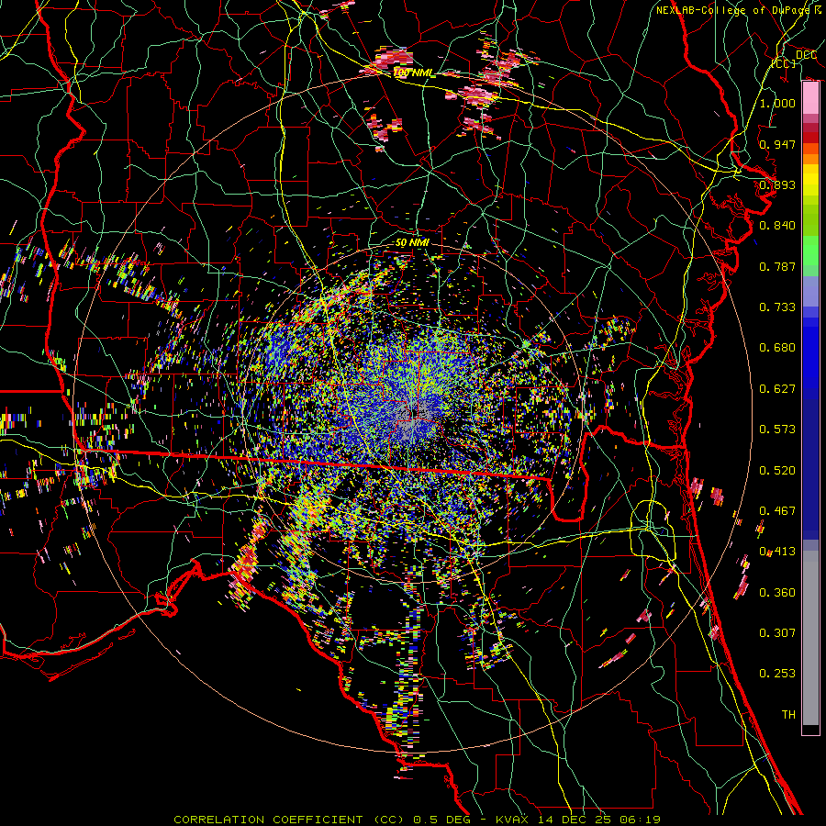
Task: Click the 14 DEC 25 date text
Action: 575,820
